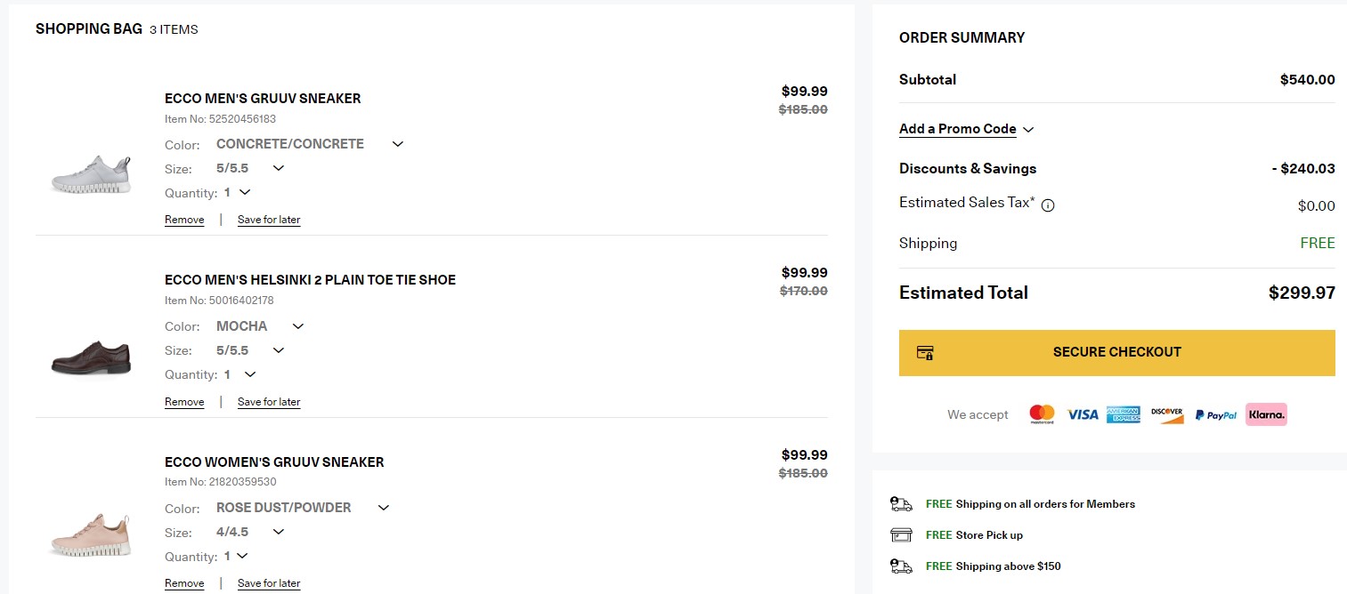Click the Store Pick up storefront icon
Screen dimensions: 1347x594
click(901, 535)
